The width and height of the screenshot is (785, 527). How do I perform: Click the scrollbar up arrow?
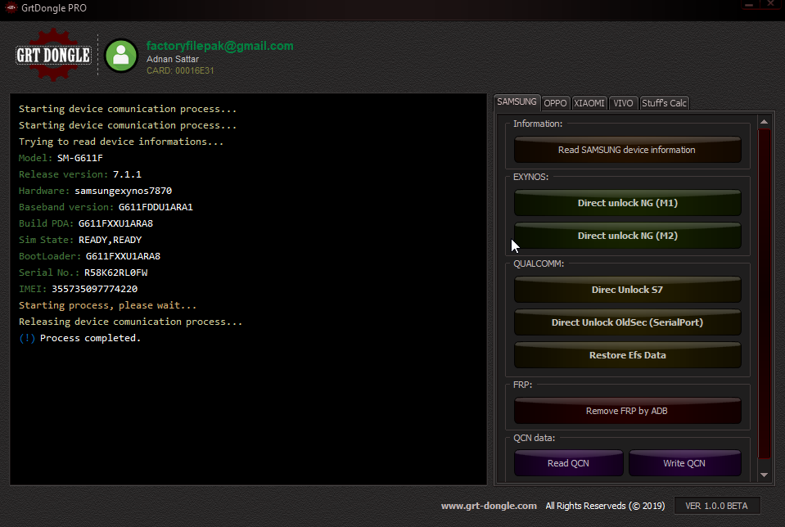point(765,123)
